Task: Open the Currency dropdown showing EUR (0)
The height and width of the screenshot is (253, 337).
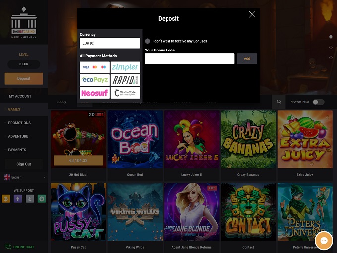Action: 110,43
